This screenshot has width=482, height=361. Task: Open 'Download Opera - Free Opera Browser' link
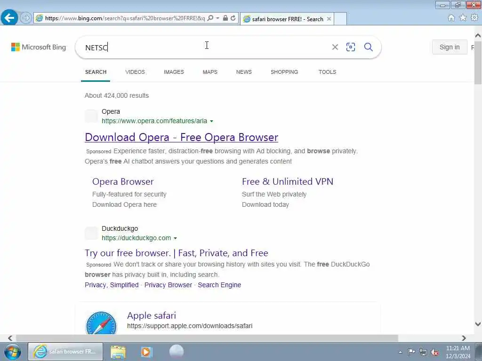click(181, 137)
